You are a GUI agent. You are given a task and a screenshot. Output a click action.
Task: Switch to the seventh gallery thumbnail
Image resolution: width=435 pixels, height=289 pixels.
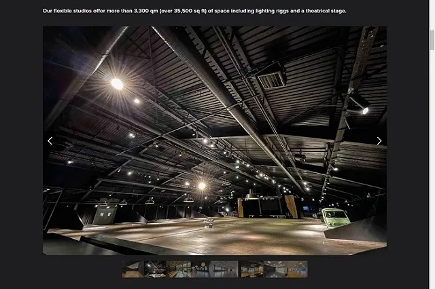(x=273, y=269)
